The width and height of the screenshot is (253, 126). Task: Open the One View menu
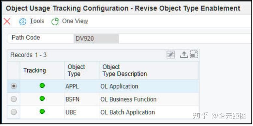click(75, 21)
